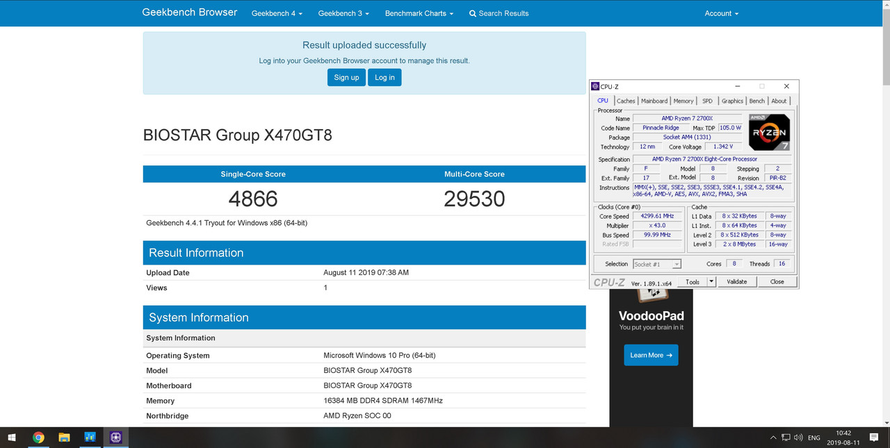The image size is (890, 448).
Task: Show hidden system tray icons
Action: point(773,438)
